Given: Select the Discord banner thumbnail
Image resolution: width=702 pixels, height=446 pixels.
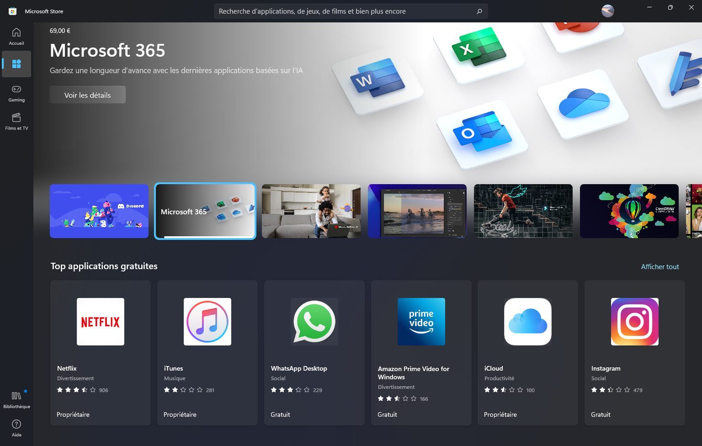Looking at the screenshot, I should coord(99,211).
